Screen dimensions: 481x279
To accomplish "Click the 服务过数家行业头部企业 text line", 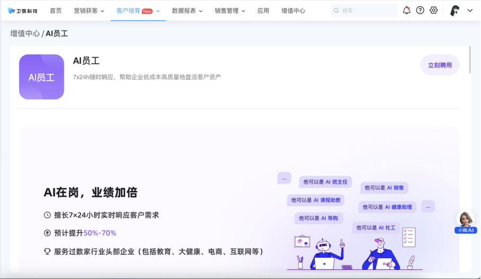I will [159, 251].
